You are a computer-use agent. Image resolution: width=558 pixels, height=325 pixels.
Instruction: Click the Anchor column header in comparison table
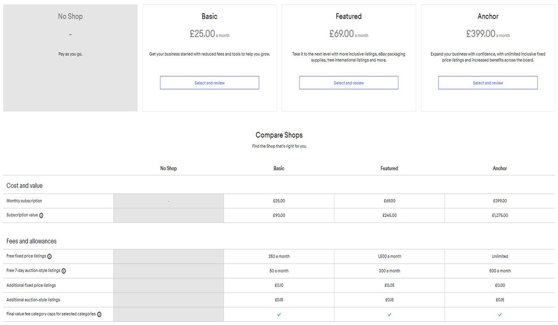click(500, 169)
